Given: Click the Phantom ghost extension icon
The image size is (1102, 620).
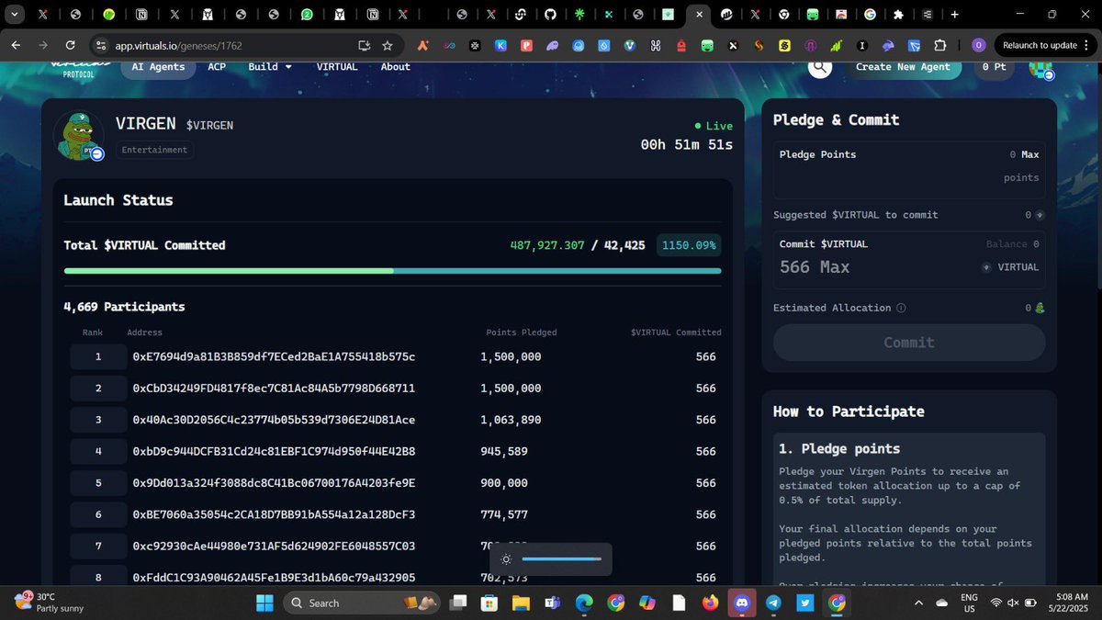Looking at the screenshot, I should pyautogui.click(x=553, y=45).
